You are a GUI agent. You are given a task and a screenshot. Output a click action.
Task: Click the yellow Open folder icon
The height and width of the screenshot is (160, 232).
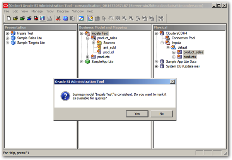tap(15, 19)
